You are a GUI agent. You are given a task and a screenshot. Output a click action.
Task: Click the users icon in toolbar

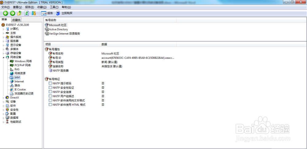coord(34,13)
